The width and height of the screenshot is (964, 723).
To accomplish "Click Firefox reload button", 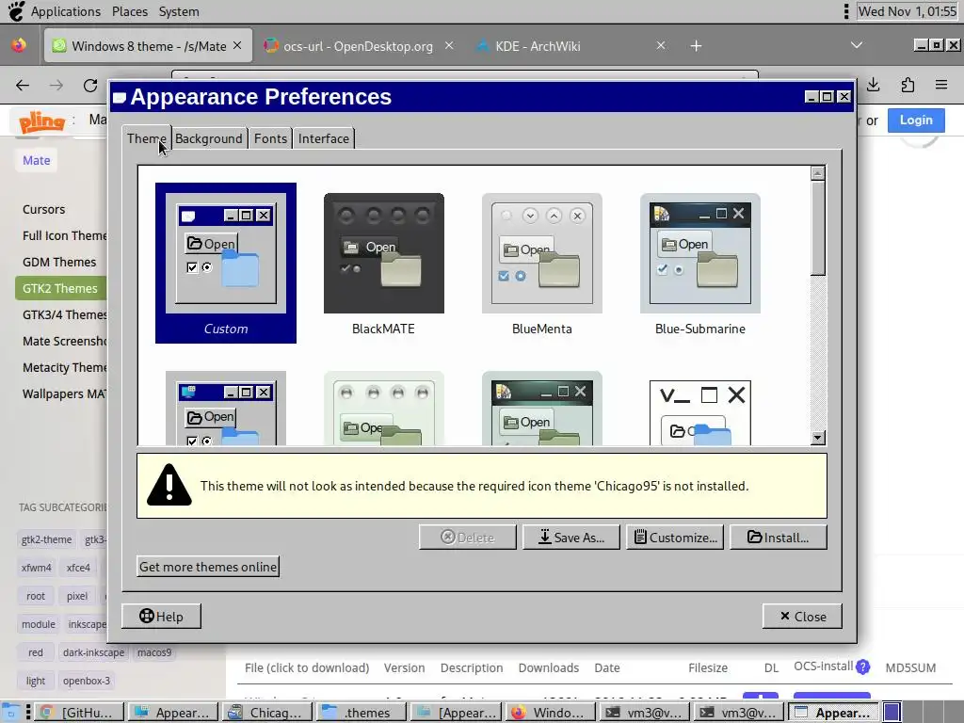I will click(90, 86).
